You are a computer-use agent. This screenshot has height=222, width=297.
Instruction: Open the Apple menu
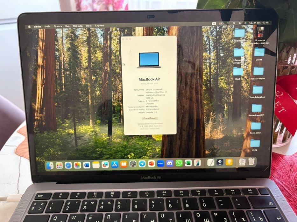coord(29,27)
